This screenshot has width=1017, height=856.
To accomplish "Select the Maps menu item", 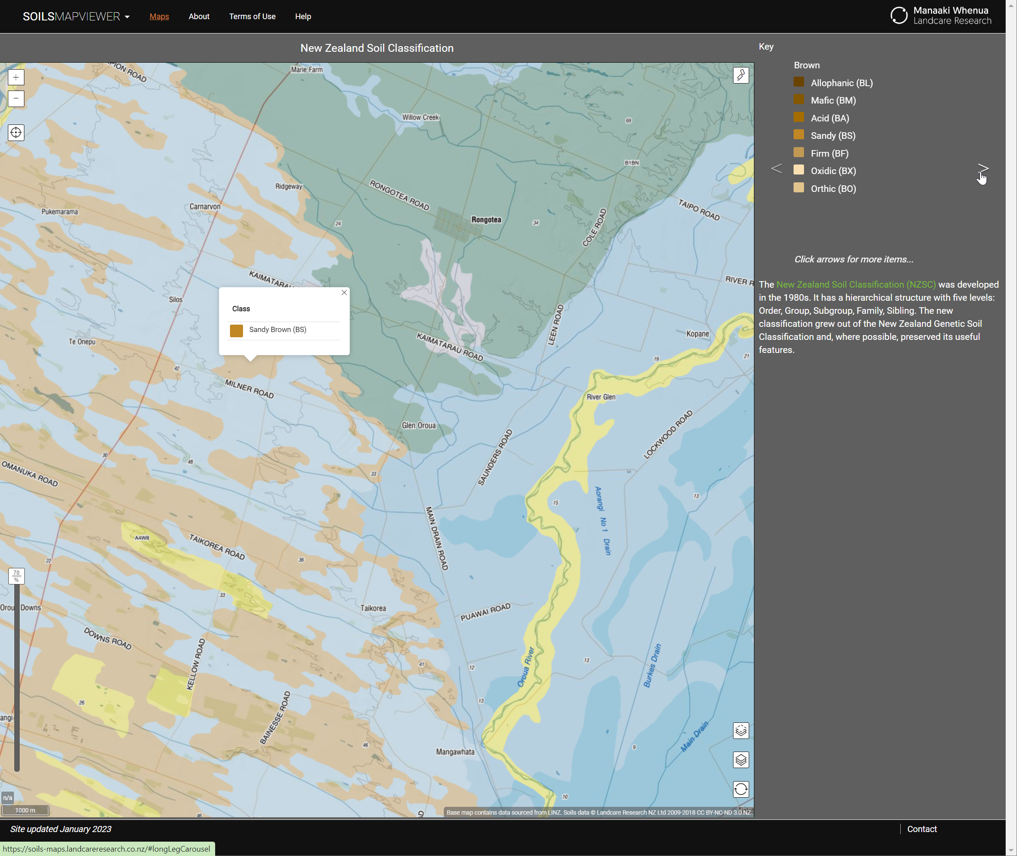I will 159,17.
